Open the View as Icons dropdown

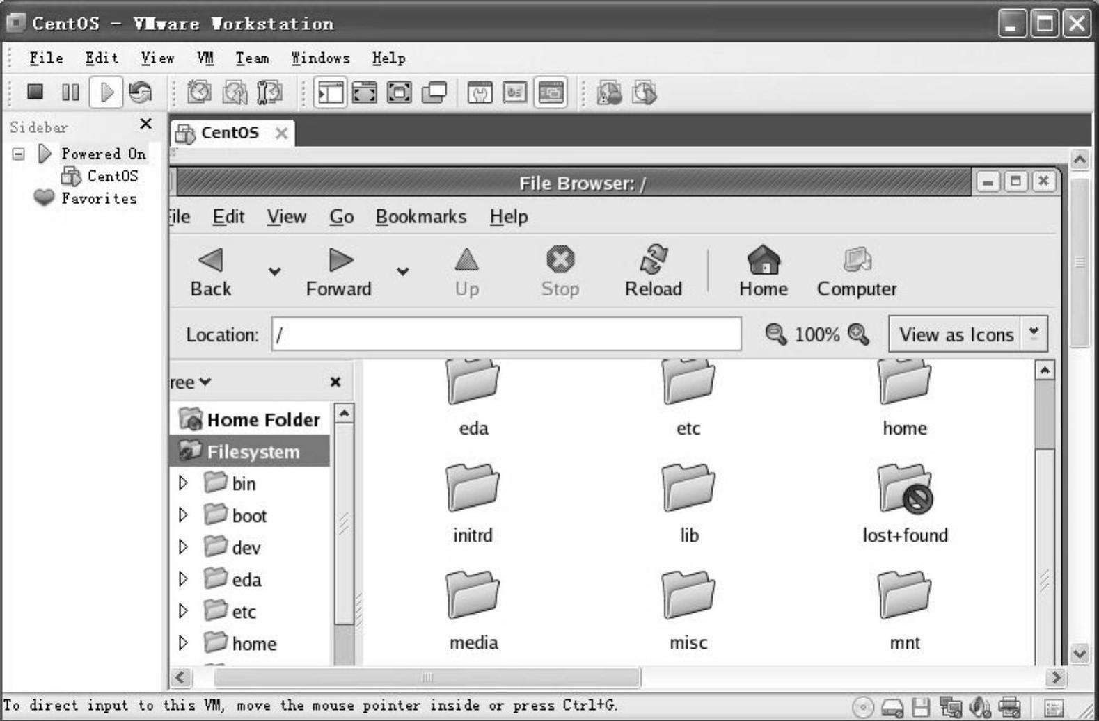click(967, 334)
